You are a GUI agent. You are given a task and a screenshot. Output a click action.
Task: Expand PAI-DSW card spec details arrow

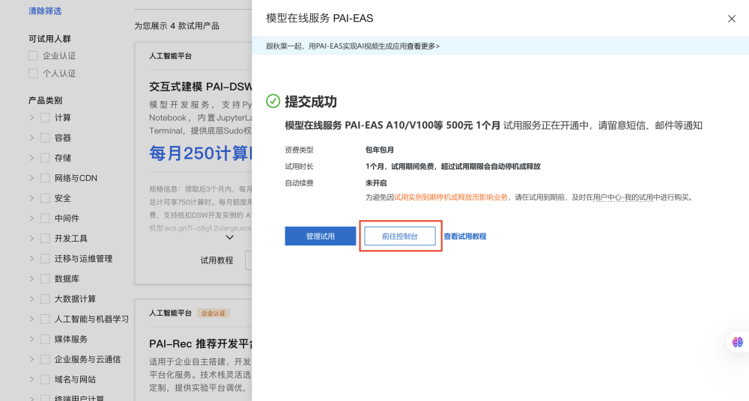tap(230, 237)
